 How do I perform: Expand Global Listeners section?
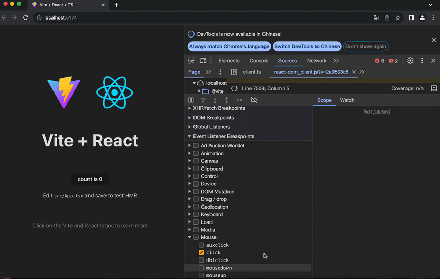pos(190,127)
